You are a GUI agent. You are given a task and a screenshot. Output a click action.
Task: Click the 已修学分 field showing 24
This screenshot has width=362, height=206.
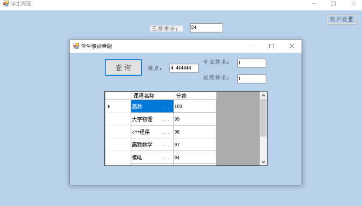coord(206,27)
